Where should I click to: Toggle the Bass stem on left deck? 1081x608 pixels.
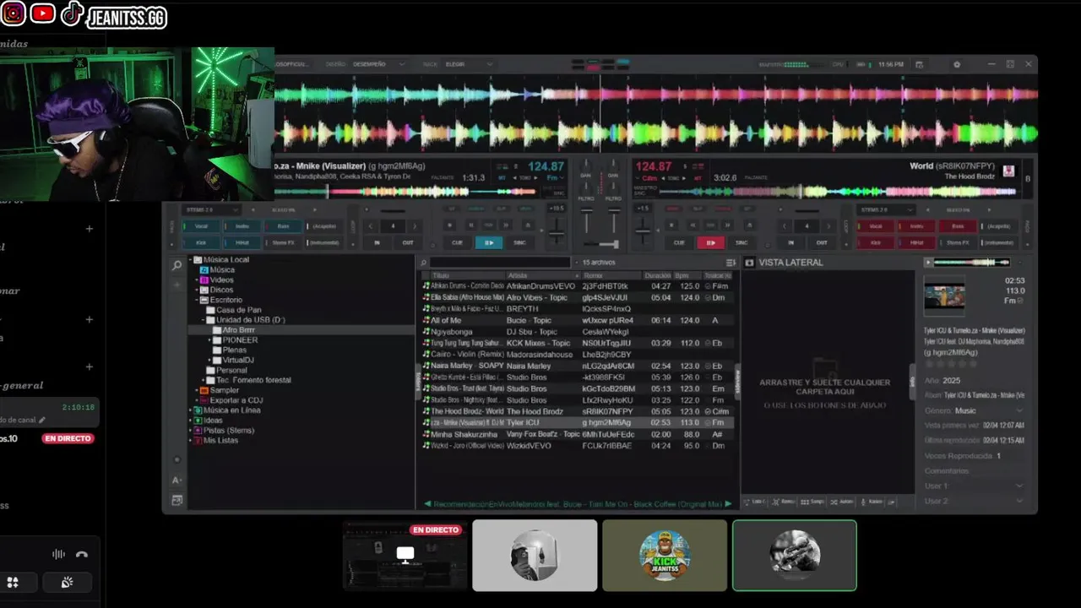point(283,226)
